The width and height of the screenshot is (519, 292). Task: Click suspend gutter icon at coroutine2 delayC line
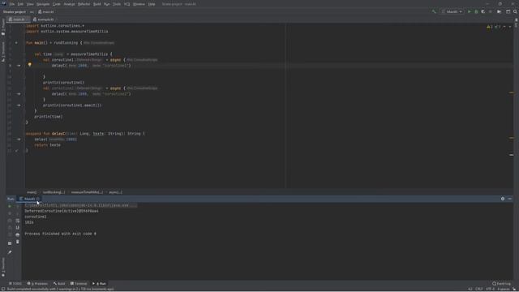tap(19, 94)
